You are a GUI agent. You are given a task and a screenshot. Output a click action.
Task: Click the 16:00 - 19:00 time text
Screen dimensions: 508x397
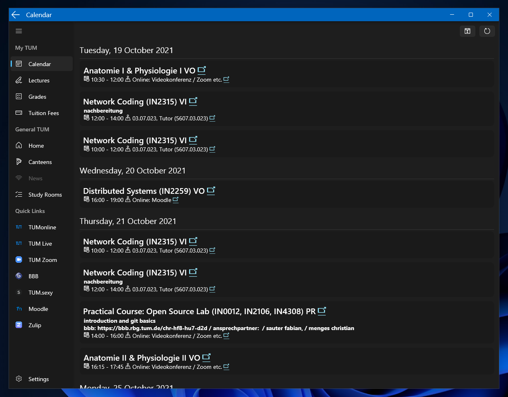coord(107,200)
